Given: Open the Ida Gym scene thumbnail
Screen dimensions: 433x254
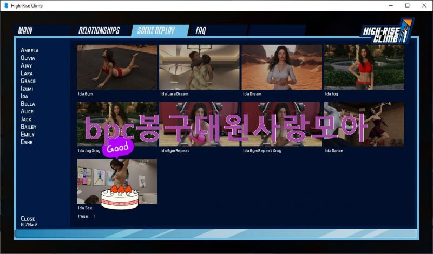Looking at the screenshot, I should 117,68.
